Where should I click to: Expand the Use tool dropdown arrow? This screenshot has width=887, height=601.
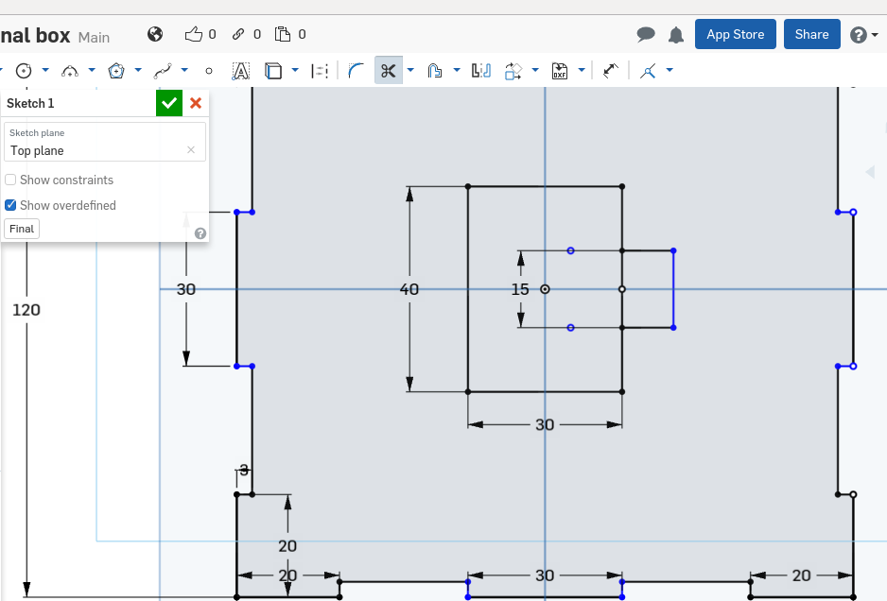tap(295, 71)
